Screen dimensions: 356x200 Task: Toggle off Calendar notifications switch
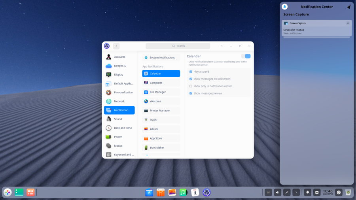[246, 56]
